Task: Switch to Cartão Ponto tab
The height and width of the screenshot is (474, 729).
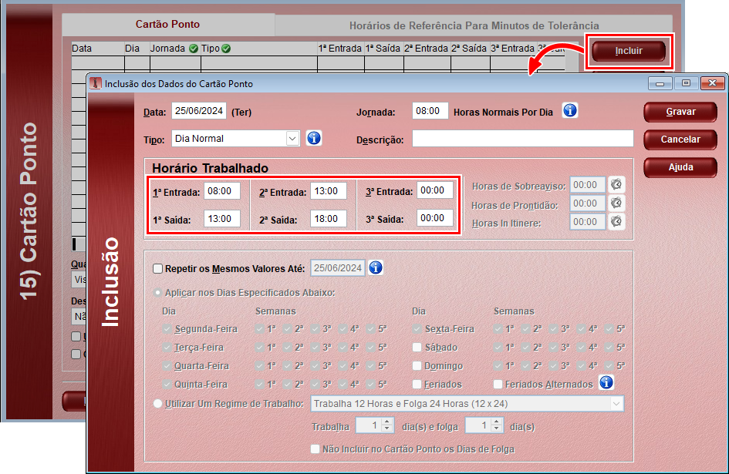Action: (168, 24)
